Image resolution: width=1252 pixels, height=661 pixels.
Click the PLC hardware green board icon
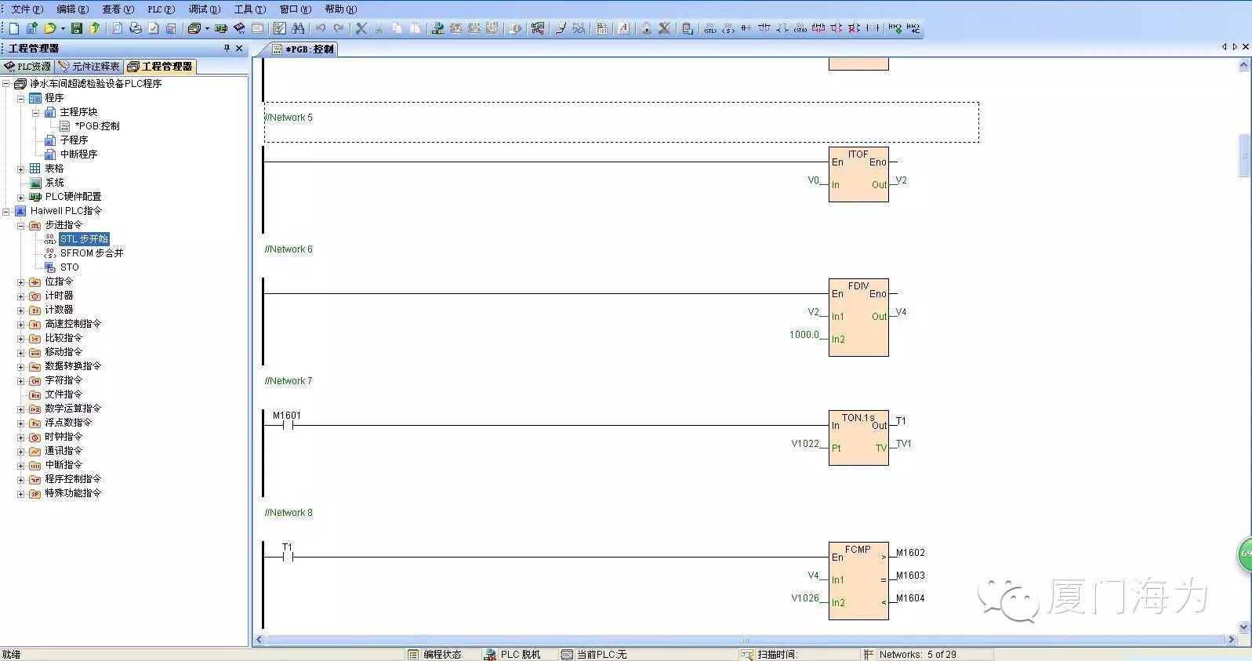click(220, 28)
